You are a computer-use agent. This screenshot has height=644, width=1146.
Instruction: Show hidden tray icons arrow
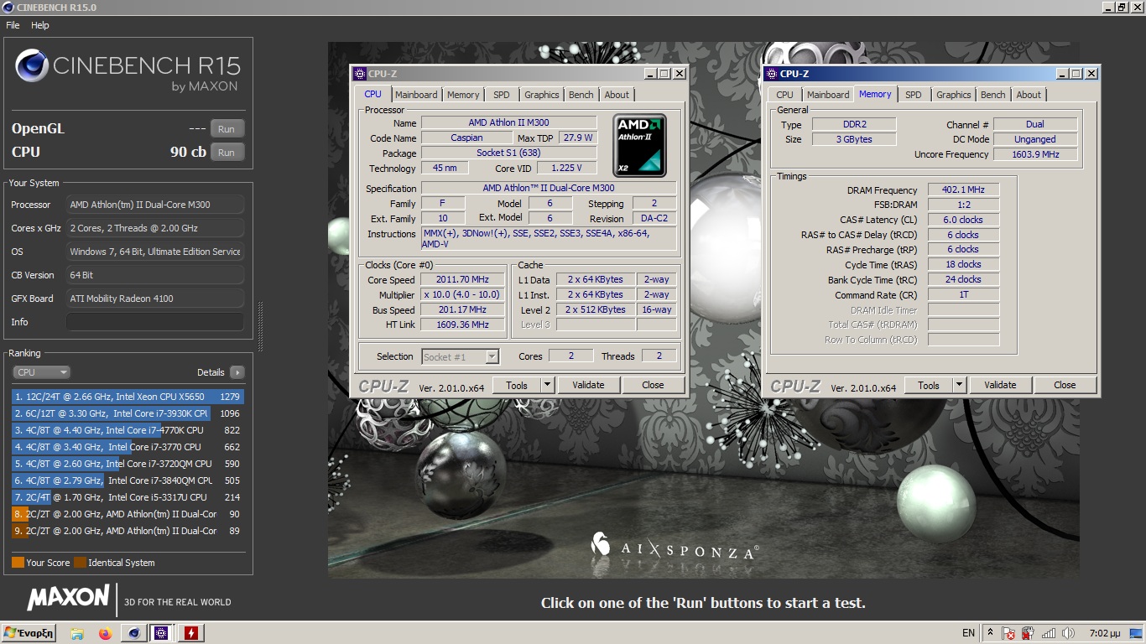pos(990,633)
